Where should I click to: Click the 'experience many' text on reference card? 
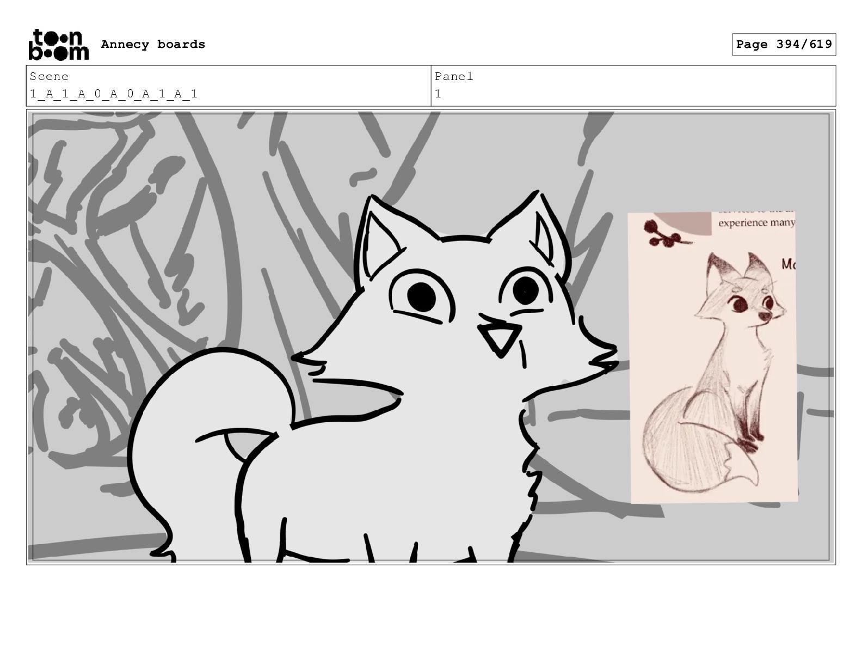pos(756,223)
